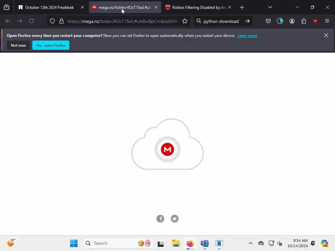The height and width of the screenshot is (251, 335).
Task: Close the Roblox Filtering Disabled tab
Action: coord(230,8)
